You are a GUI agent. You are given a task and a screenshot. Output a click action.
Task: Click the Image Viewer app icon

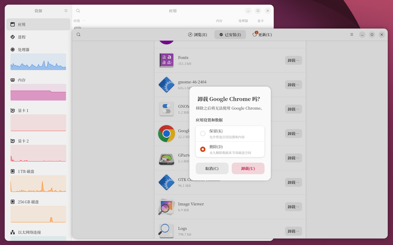tap(167, 207)
